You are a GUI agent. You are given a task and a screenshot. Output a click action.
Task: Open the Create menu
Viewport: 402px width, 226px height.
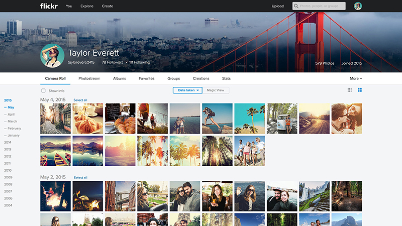click(x=108, y=6)
